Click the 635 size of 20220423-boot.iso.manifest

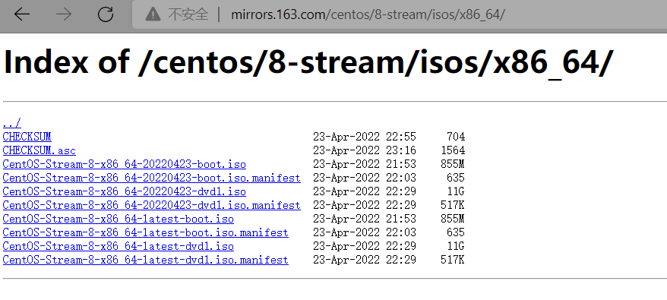pyautogui.click(x=456, y=178)
